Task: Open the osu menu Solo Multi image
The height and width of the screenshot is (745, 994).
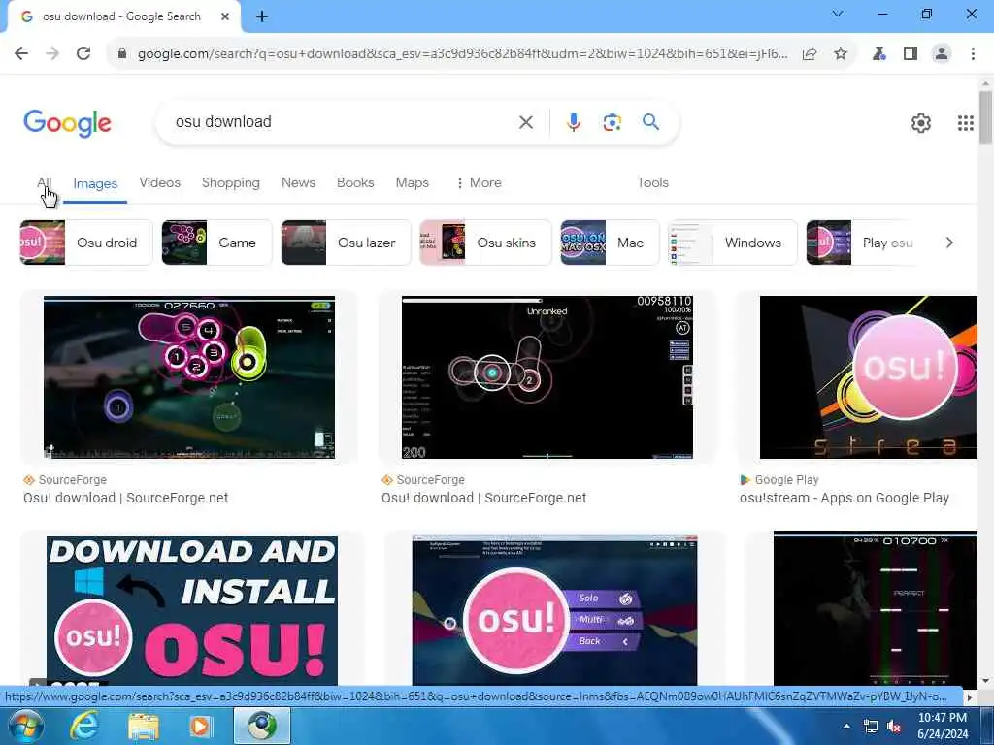Action: (x=554, y=611)
